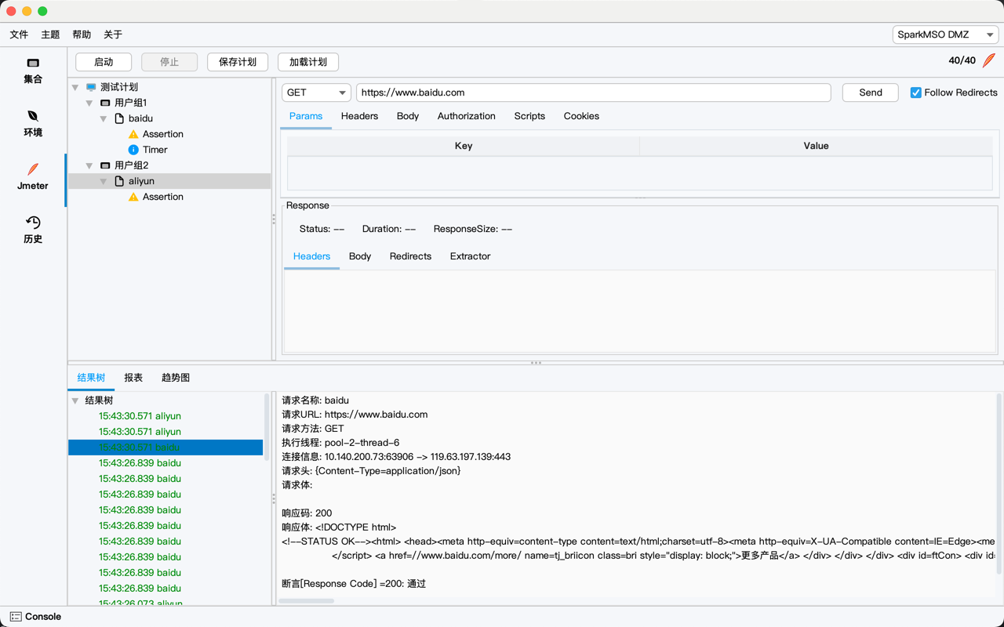Click warning icon of Assertion under baidu
This screenshot has height=627, width=1004.
[133, 134]
